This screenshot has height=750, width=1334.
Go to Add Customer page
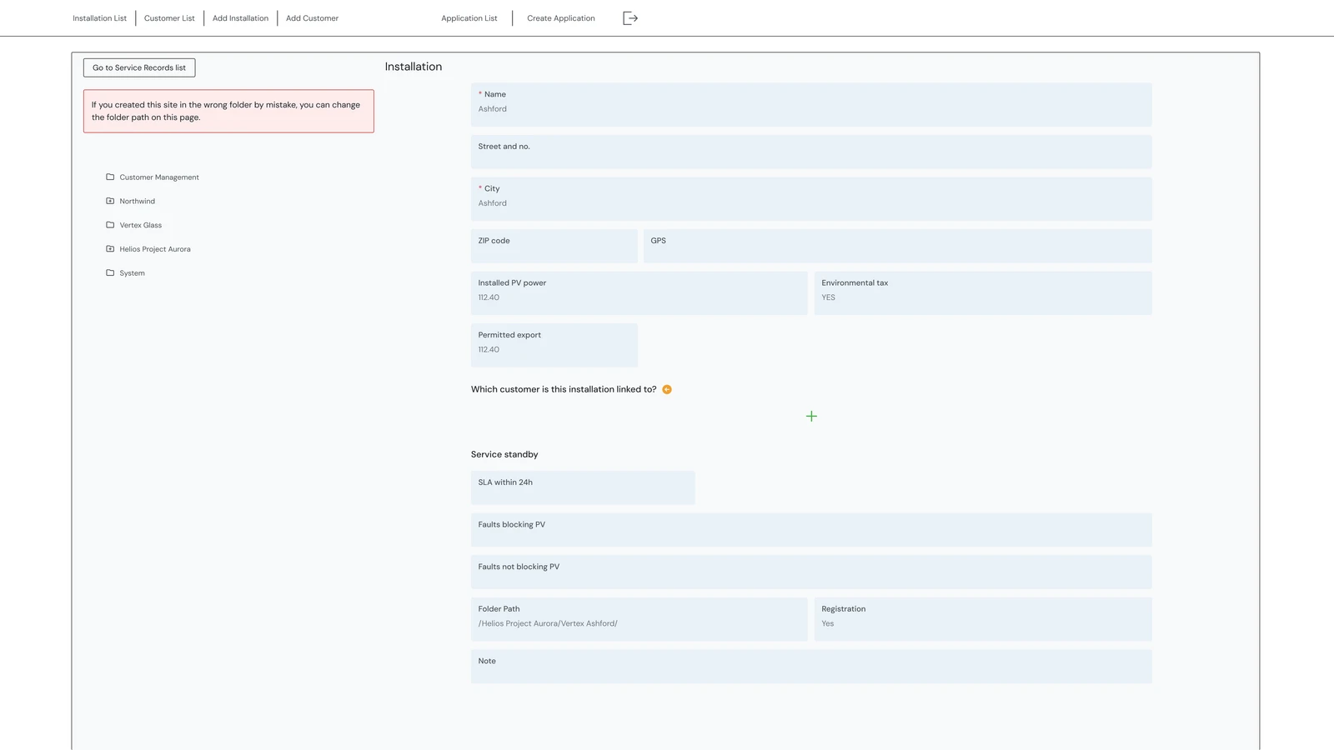click(313, 18)
